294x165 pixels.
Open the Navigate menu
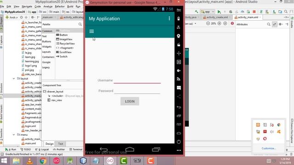pos(27,6)
